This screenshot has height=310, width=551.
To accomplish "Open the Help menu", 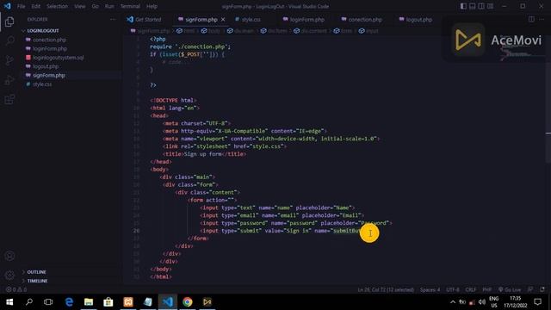I will coord(152,6).
